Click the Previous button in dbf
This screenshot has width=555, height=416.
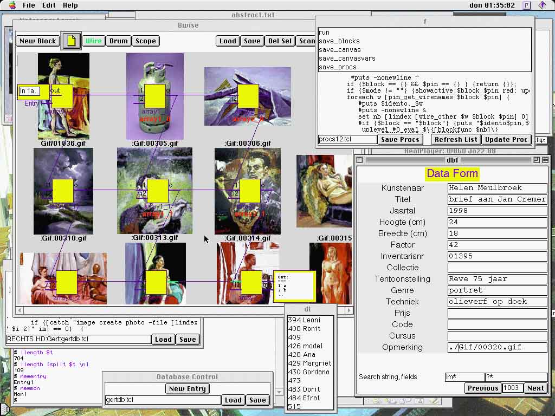[483, 388]
